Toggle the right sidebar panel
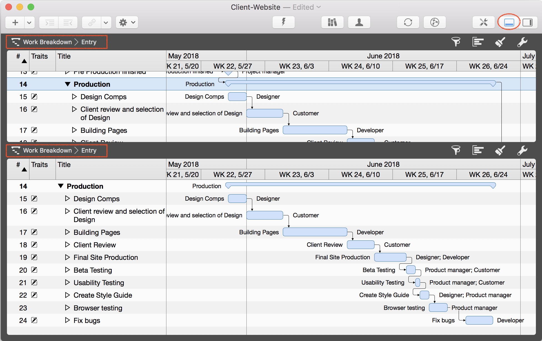 pyautogui.click(x=527, y=22)
